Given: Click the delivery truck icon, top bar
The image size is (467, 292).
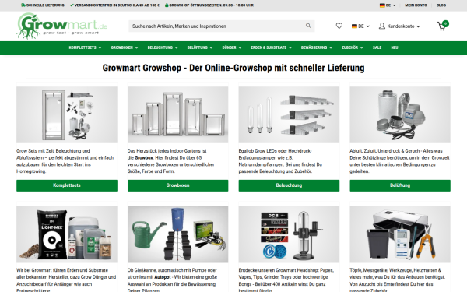Looking at the screenshot, I should click(23, 5).
